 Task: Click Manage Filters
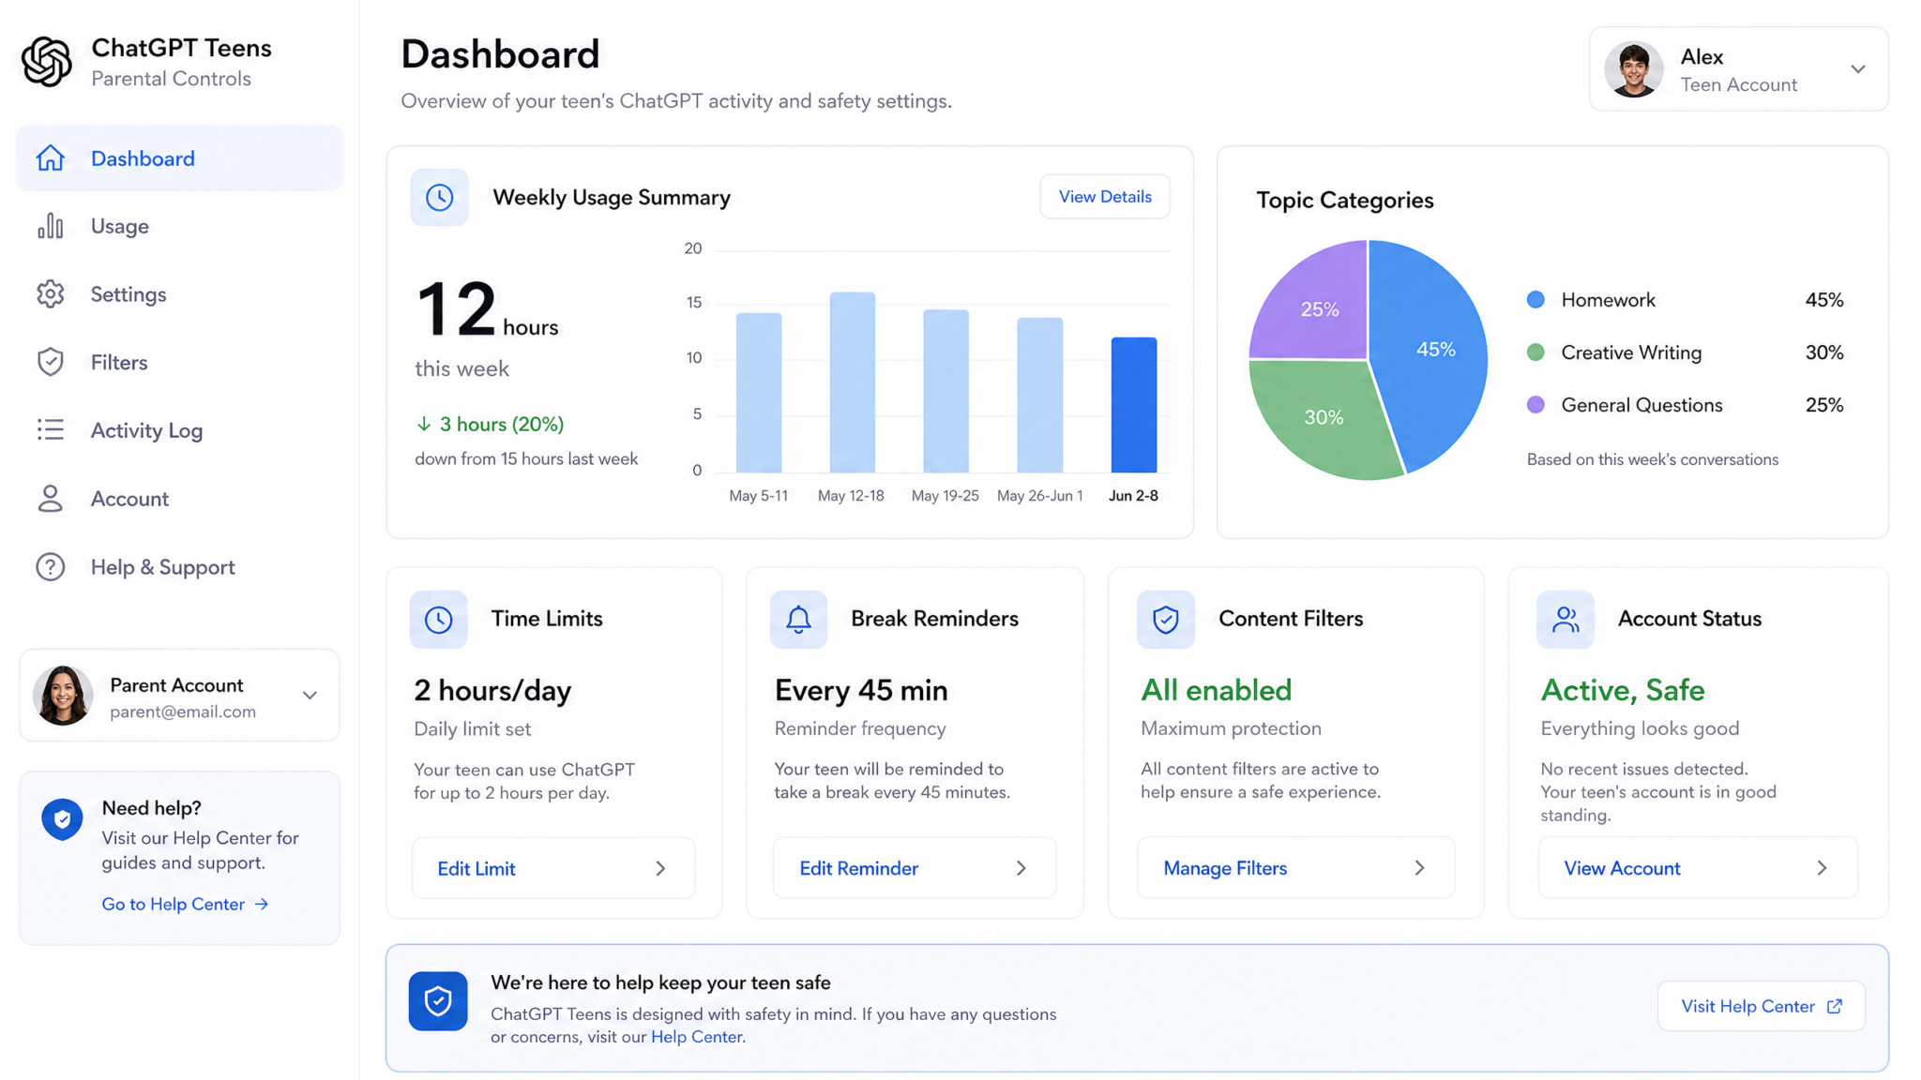pyautogui.click(x=1296, y=868)
